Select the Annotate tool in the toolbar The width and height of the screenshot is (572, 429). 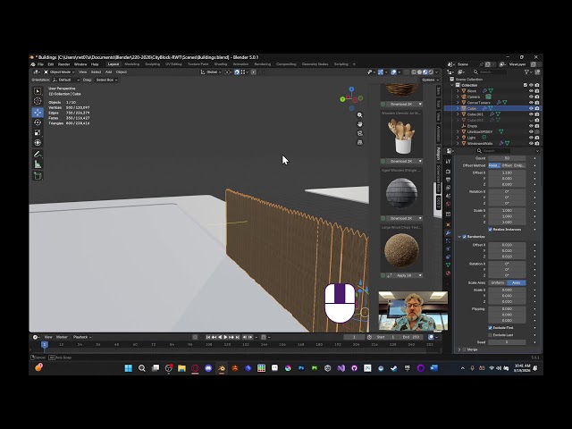click(x=38, y=154)
